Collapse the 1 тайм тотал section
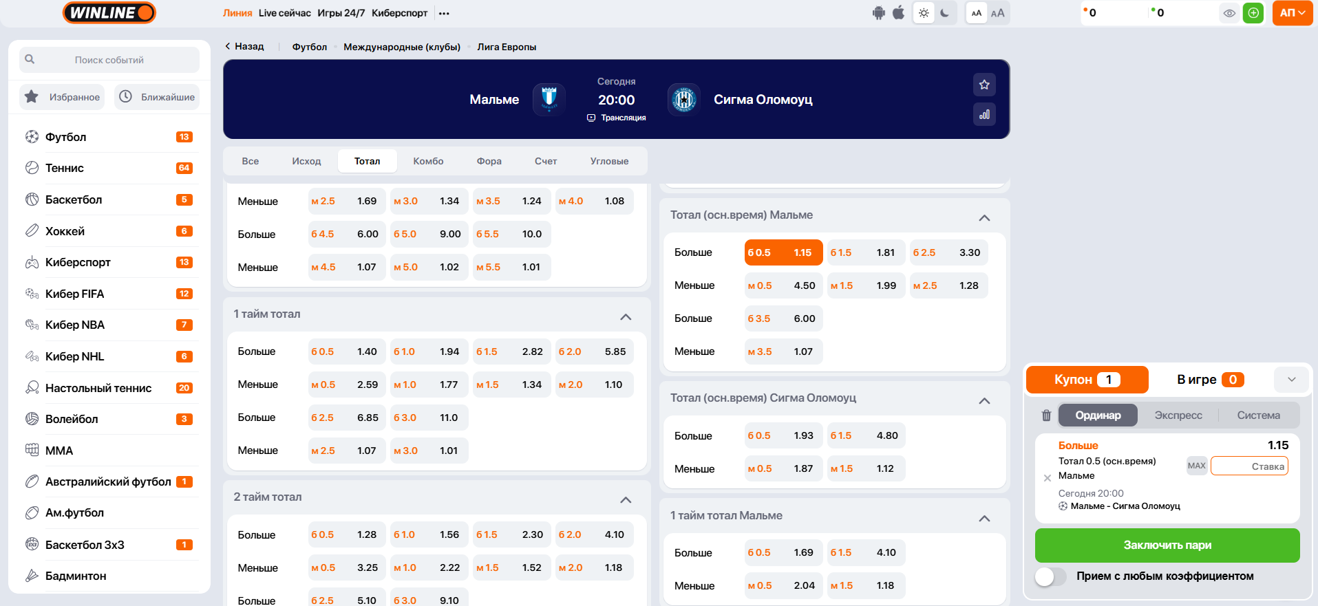Viewport: 1318px width, 606px height. [x=625, y=317]
